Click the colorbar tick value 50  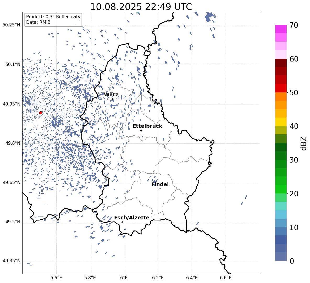click(294, 92)
